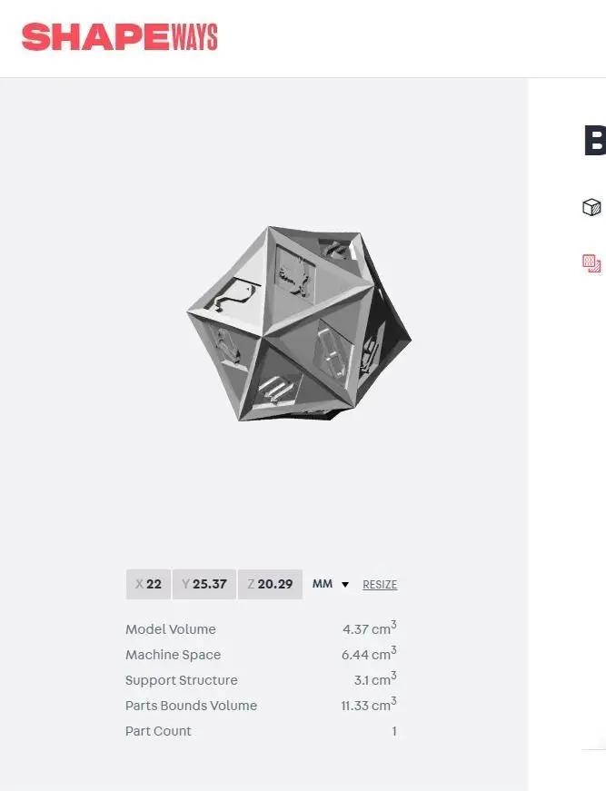Click the Support Structure label
The image size is (606, 791).
point(182,680)
